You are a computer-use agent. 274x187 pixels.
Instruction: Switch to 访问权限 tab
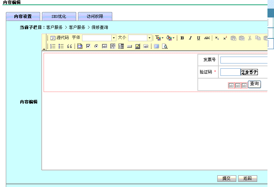point(95,16)
